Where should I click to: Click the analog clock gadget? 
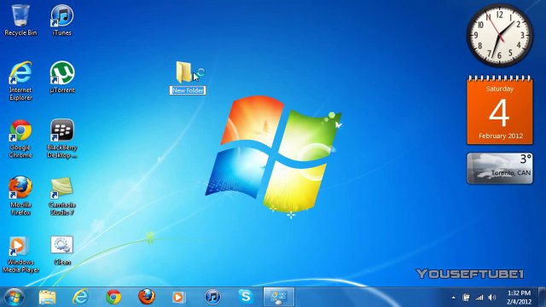pyautogui.click(x=499, y=35)
